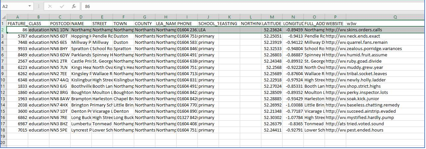The width and height of the screenshot is (426, 149).
Task: Click phone cell starting 01327 842
Action: click(x=187, y=117)
